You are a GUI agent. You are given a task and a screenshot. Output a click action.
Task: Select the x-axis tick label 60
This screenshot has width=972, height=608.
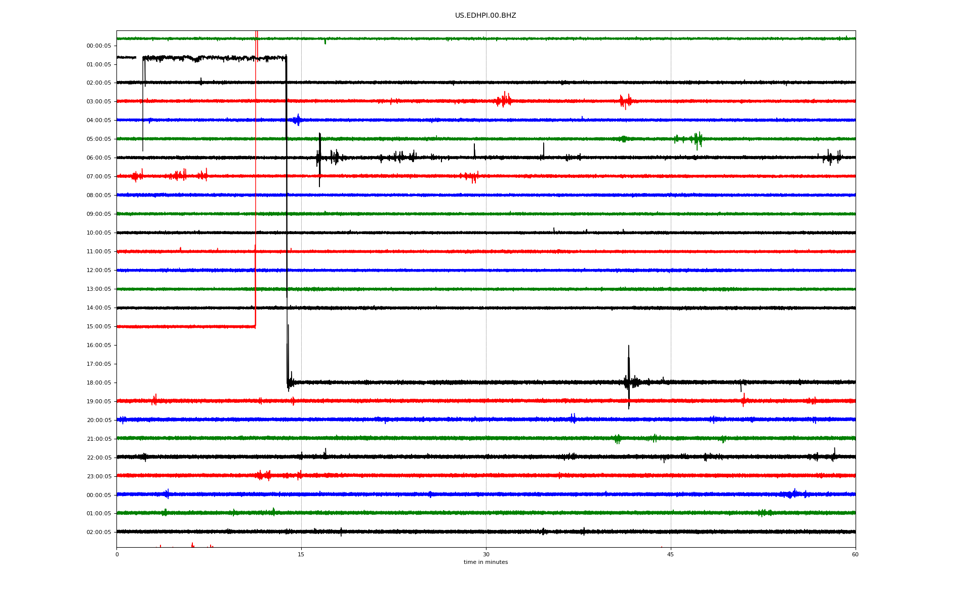[855, 554]
